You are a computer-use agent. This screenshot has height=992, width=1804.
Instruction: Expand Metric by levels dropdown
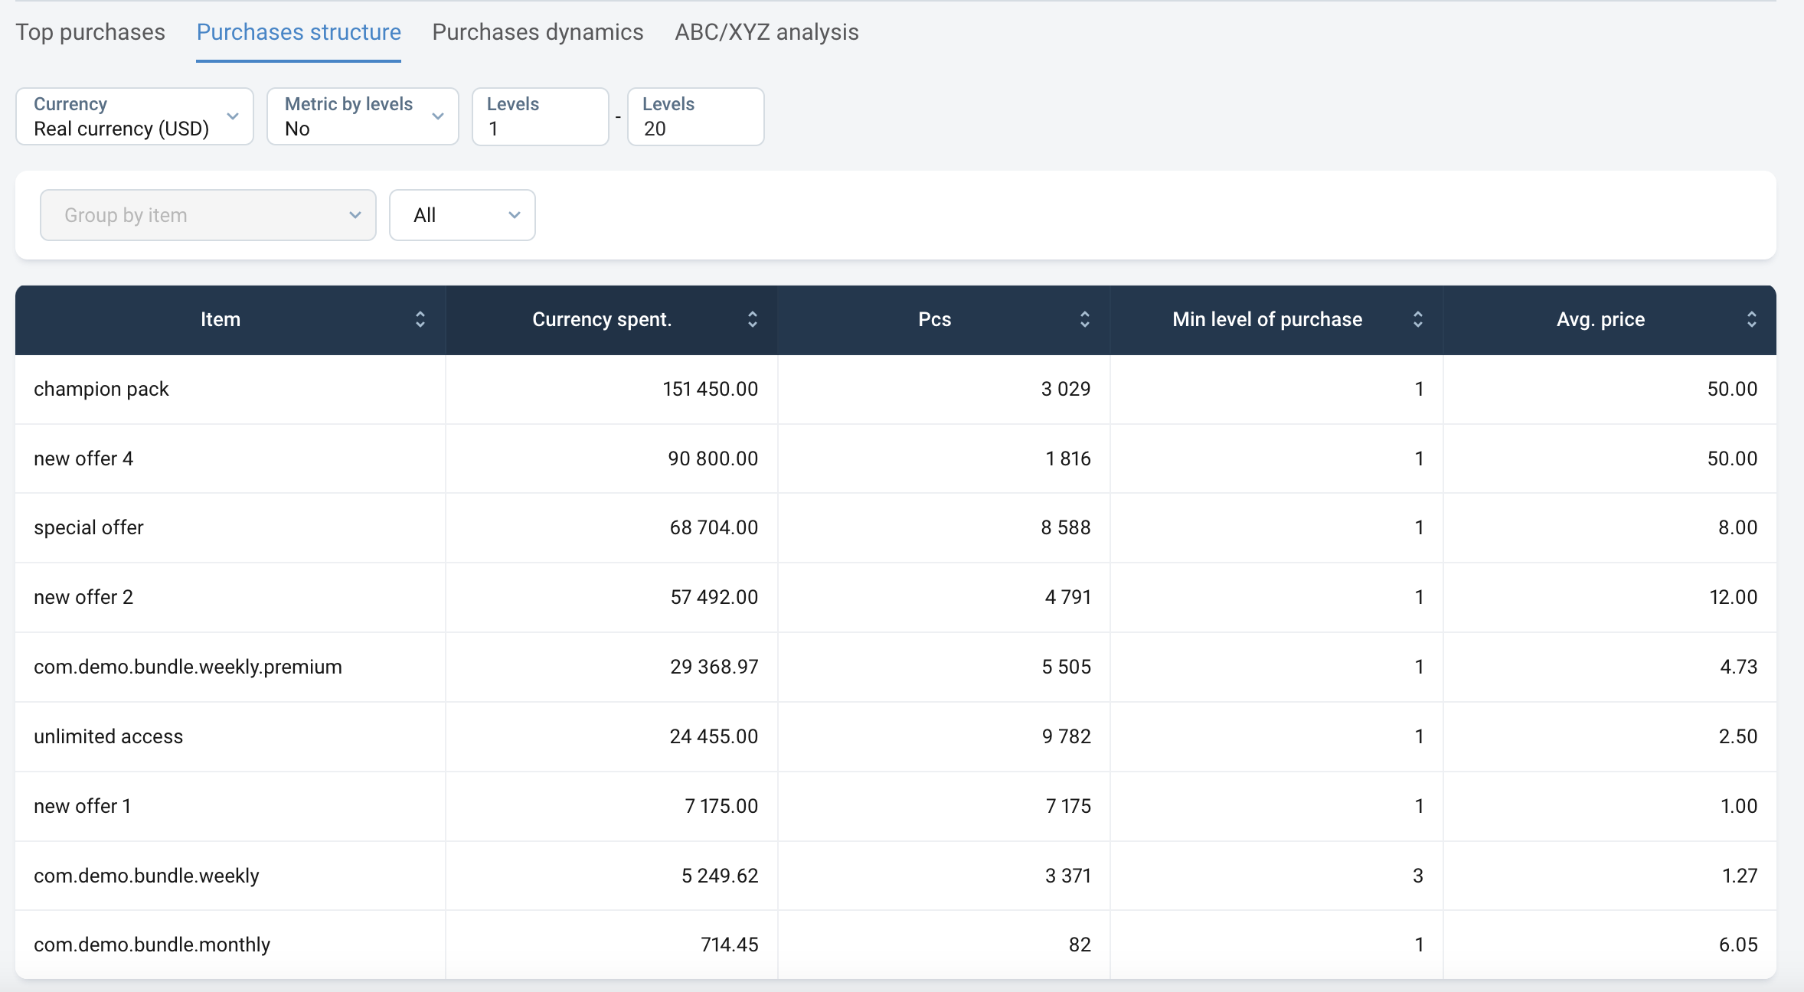tap(363, 116)
